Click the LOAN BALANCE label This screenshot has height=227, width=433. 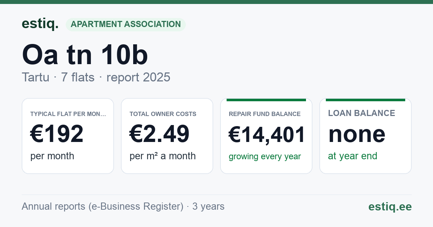[362, 113]
